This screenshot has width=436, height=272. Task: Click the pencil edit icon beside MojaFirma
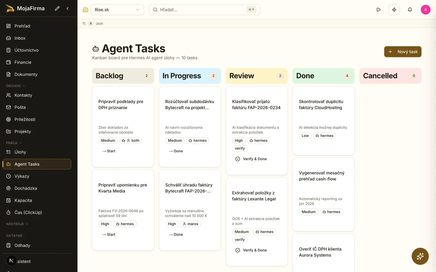57,8
